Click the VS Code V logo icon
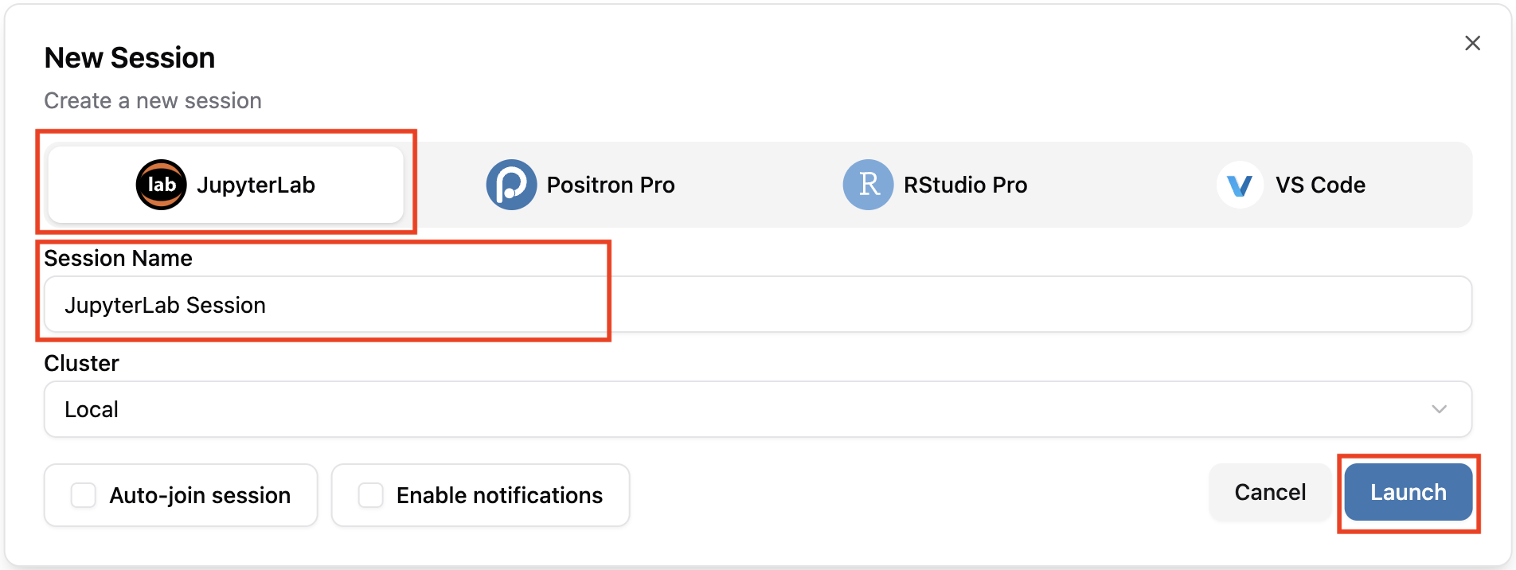The width and height of the screenshot is (1516, 570). point(1240,185)
